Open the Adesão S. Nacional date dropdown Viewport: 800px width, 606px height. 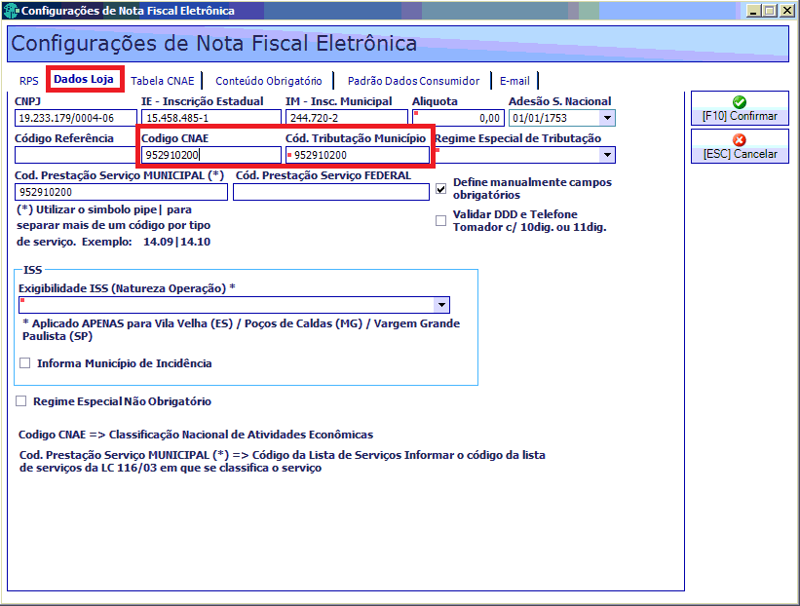click(607, 118)
